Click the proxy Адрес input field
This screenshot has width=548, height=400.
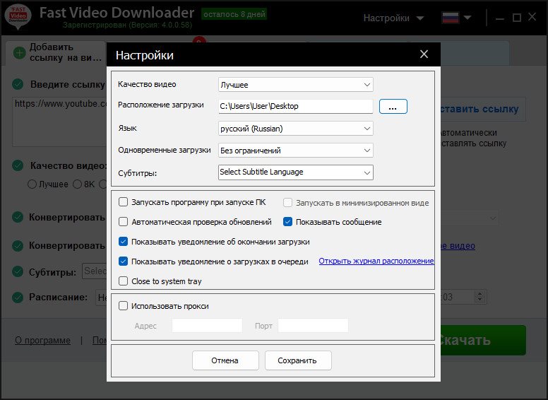pyautogui.click(x=207, y=326)
